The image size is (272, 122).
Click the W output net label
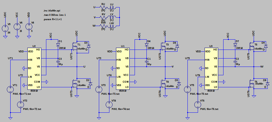click(262, 67)
